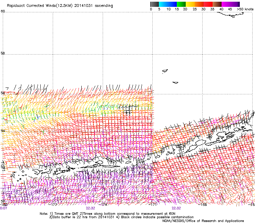Screen dimensions: 255x223
Task: Pick the orange 25–30 knots legend segment
Action: pyautogui.click(x=199, y=4)
